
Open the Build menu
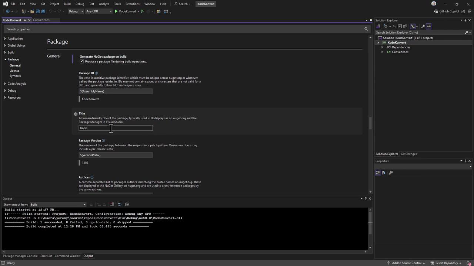(67, 4)
